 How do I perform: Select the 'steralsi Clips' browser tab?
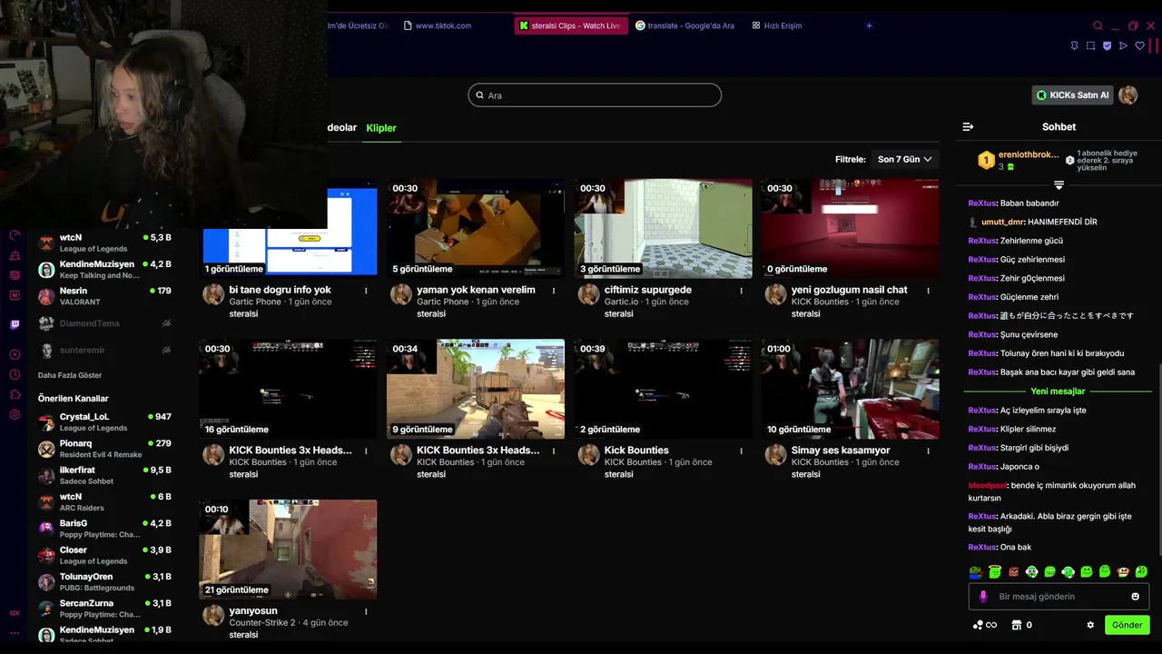[571, 25]
